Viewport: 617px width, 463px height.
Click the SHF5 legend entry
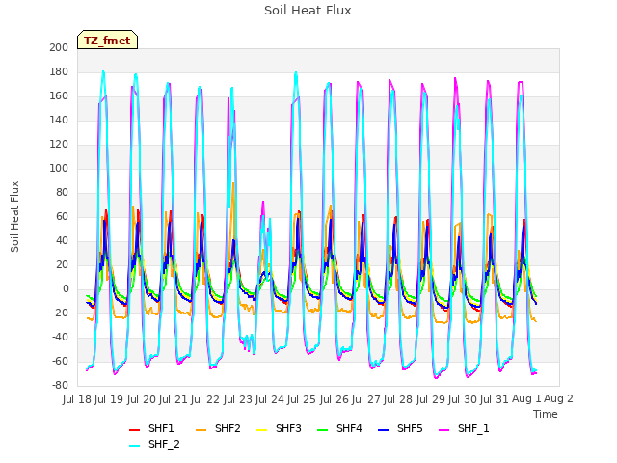[x=400, y=428]
